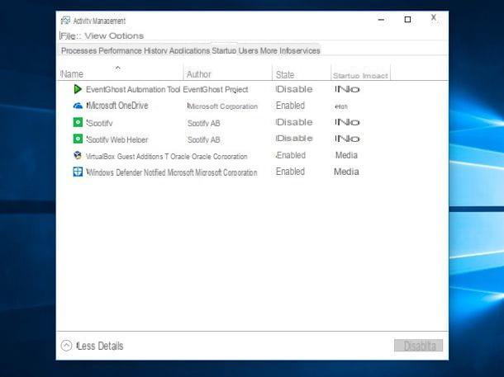The height and width of the screenshot is (377, 504).
Task: Click the Less Details label
Action: point(100,346)
